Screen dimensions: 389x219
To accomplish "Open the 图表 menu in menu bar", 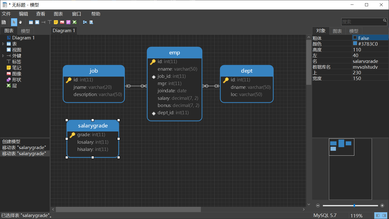I will [x=58, y=14].
